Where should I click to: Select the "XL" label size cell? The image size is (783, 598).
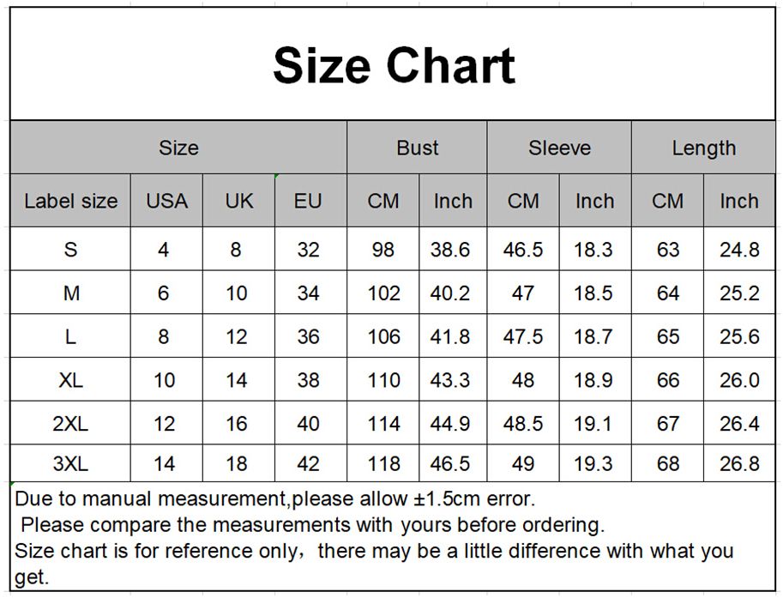pyautogui.click(x=70, y=379)
